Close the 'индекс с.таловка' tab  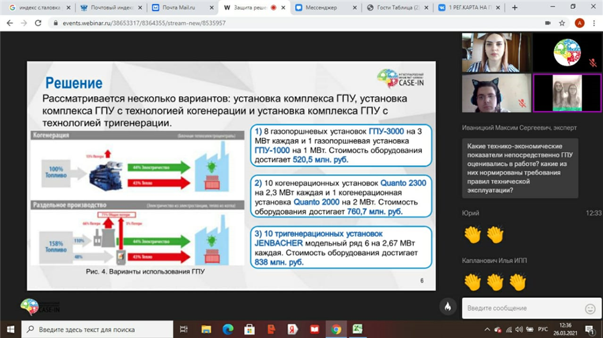68,7
